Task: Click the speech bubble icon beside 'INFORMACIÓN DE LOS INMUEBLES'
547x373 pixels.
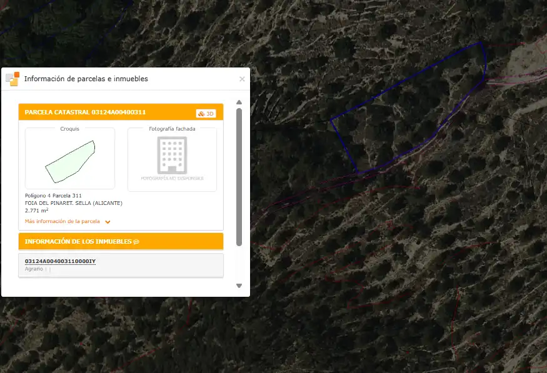Action: 136,242
